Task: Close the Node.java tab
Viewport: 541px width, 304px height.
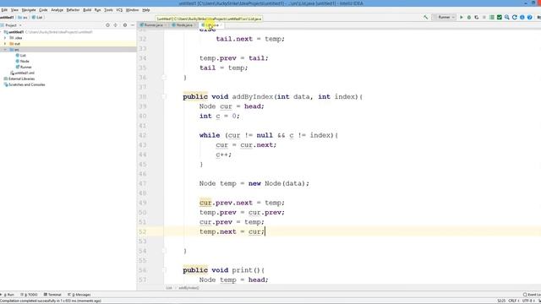Action: point(195,25)
